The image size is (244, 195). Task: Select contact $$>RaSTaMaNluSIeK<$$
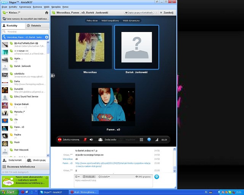pyautogui.click(x=24, y=45)
